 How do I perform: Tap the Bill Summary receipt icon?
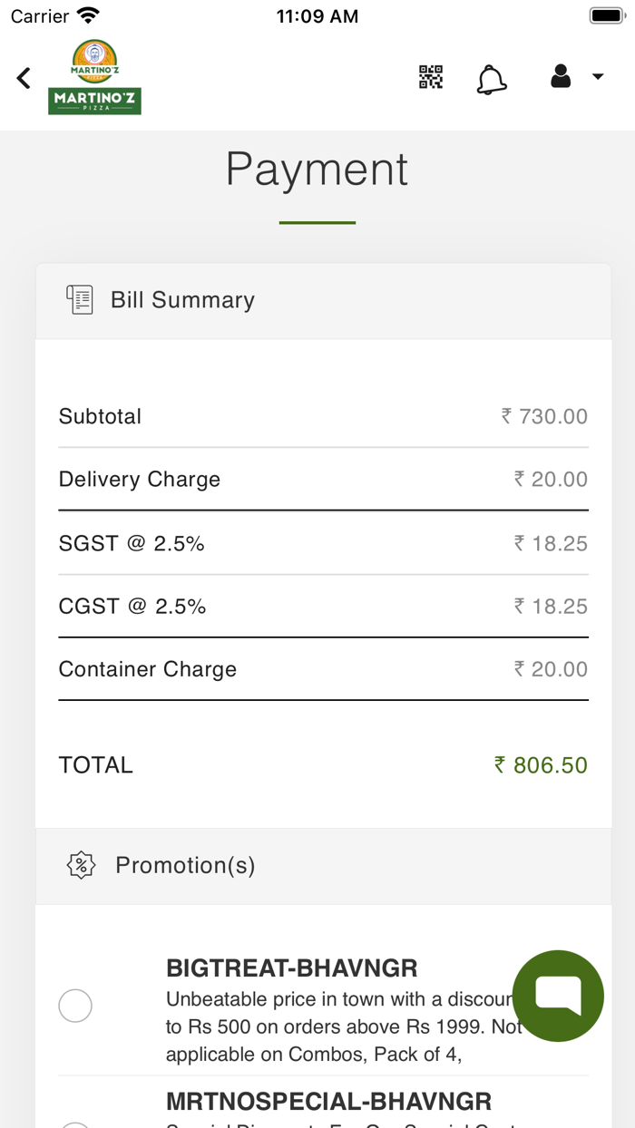80,299
